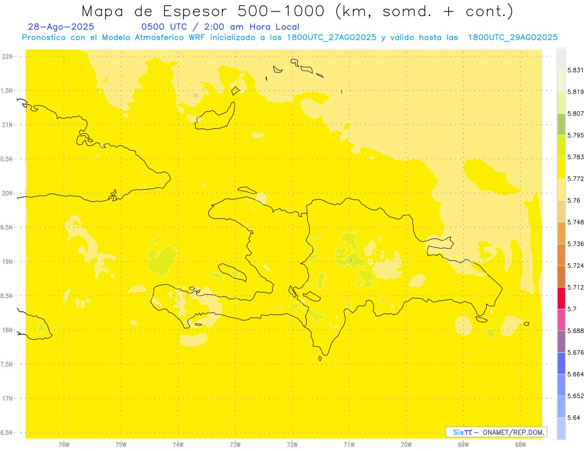Click the time label '0500 UTC / 2:00 am Hora Local'
The width and height of the screenshot is (584, 451).
coord(220,27)
